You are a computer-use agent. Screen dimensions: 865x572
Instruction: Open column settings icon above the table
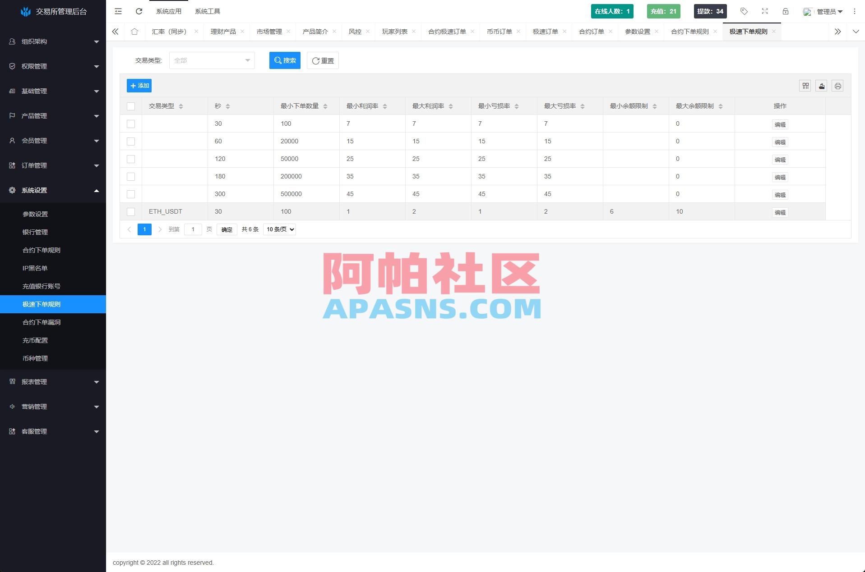point(805,86)
